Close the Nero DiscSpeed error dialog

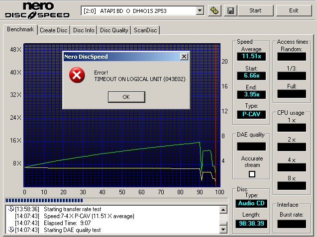coord(184,57)
